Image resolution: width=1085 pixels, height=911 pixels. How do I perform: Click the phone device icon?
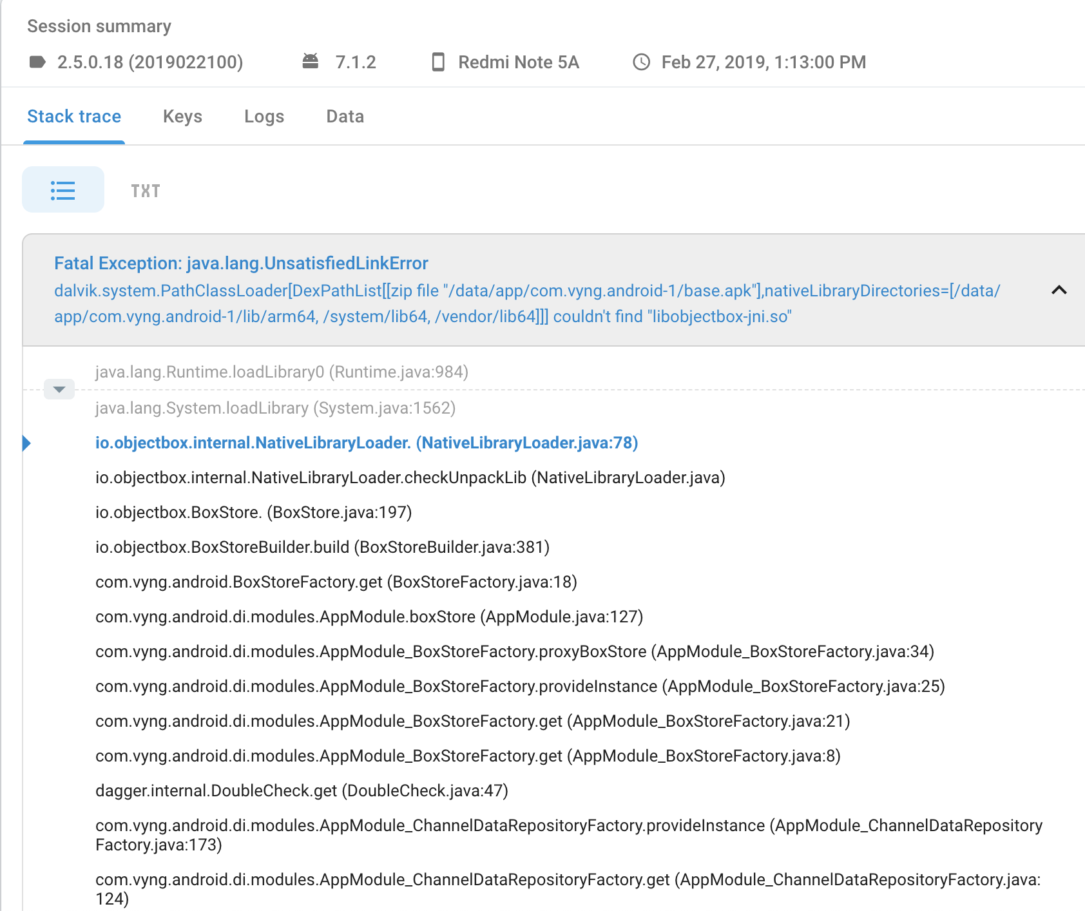point(438,62)
